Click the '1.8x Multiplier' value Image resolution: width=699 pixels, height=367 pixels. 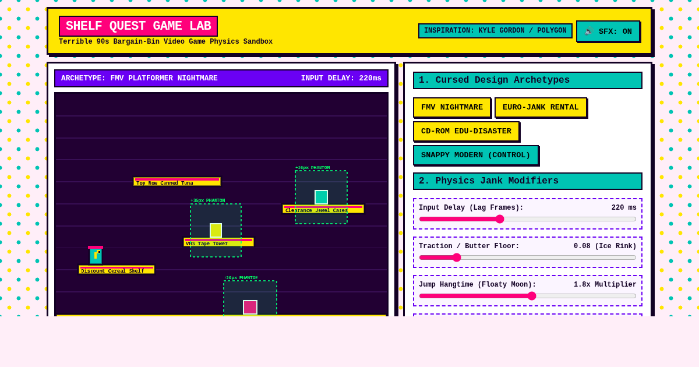pyautogui.click(x=605, y=285)
